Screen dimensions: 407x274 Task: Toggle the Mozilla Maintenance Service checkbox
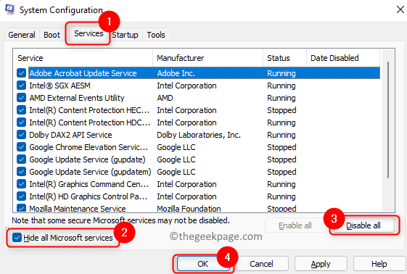tap(21, 208)
